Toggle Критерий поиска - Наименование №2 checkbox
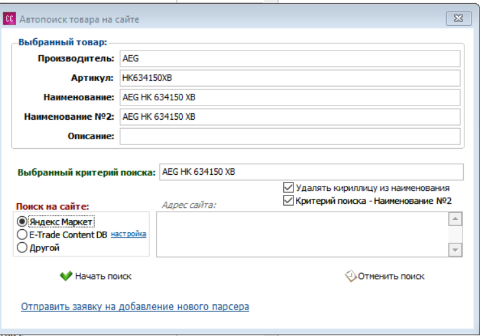The width and height of the screenshot is (480, 336). pyautogui.click(x=288, y=201)
